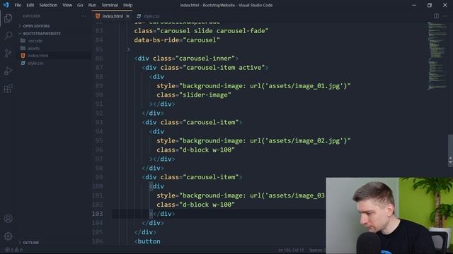Open Explorer views and more actions ellipsis
The width and height of the screenshot is (453, 254).
(x=84, y=16)
